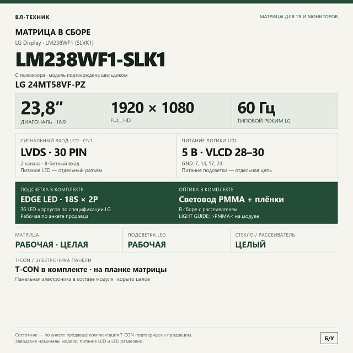Click the С телевизора шильдиком note

click(x=71, y=75)
